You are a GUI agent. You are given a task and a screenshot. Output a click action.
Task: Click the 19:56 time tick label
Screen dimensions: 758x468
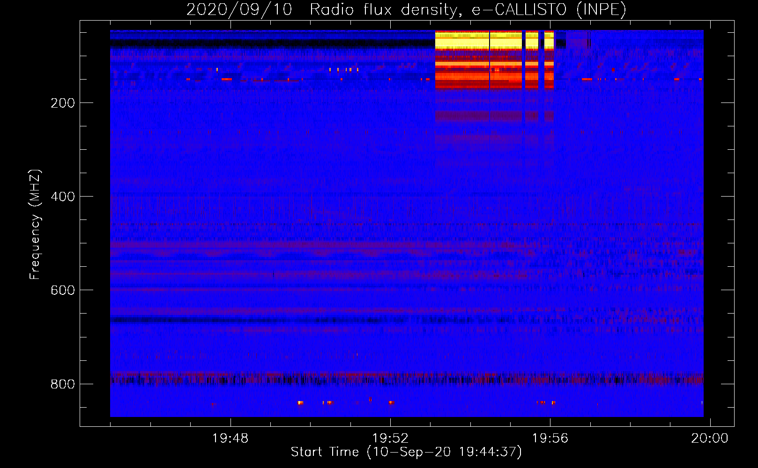pyautogui.click(x=550, y=439)
